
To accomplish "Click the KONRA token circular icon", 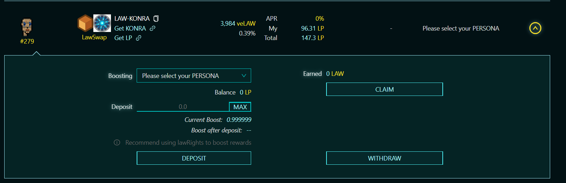I will coord(102,23).
